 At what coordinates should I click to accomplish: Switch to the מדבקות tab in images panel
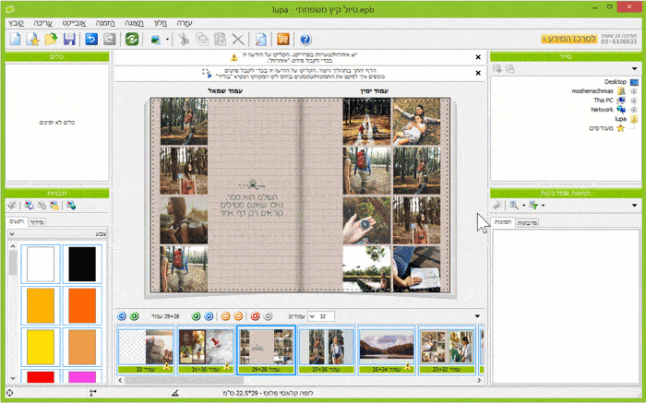point(527,222)
